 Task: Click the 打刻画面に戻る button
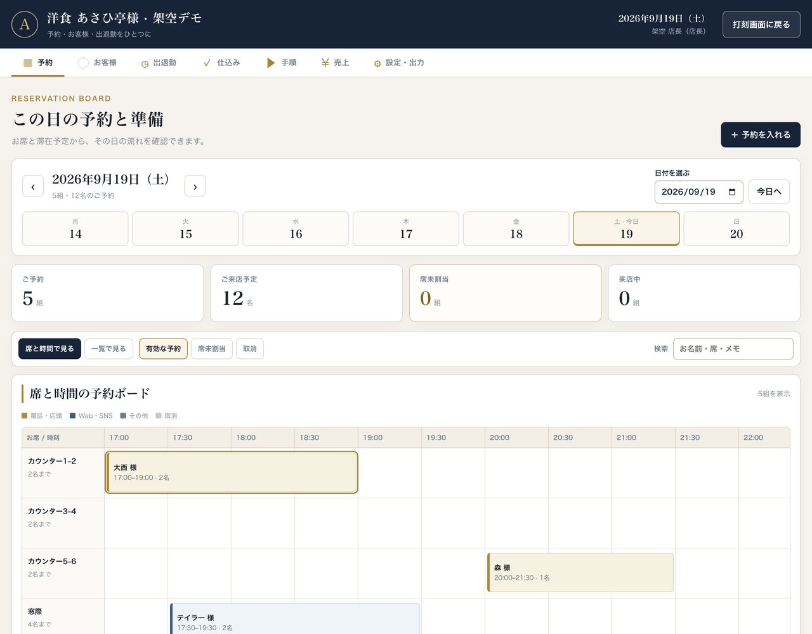coord(761,25)
